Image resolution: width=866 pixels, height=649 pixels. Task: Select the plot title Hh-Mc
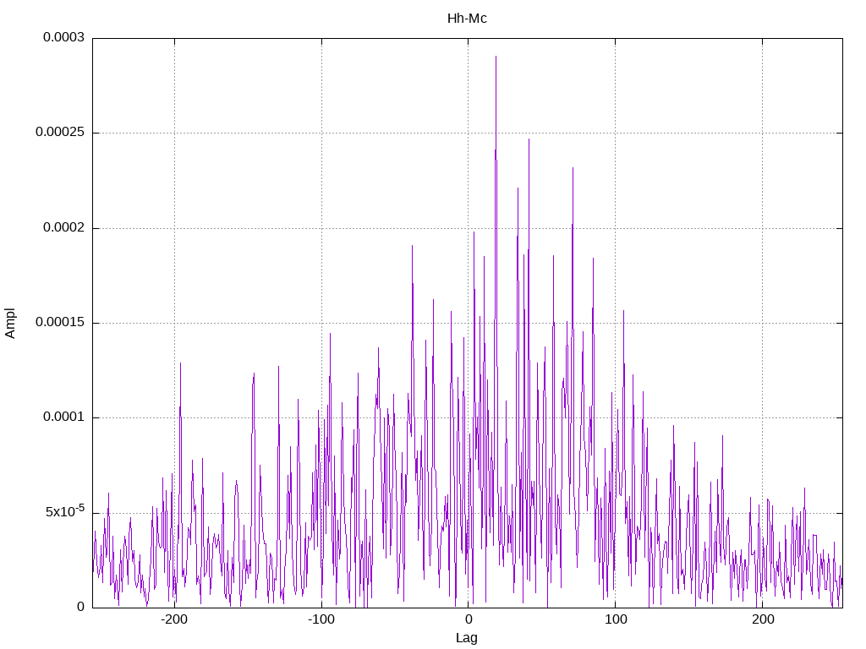coord(467,19)
